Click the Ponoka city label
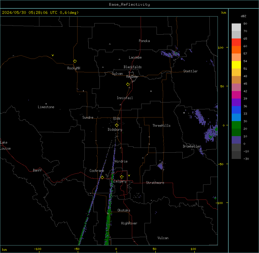This screenshot has width=259, height=253. click(144, 41)
